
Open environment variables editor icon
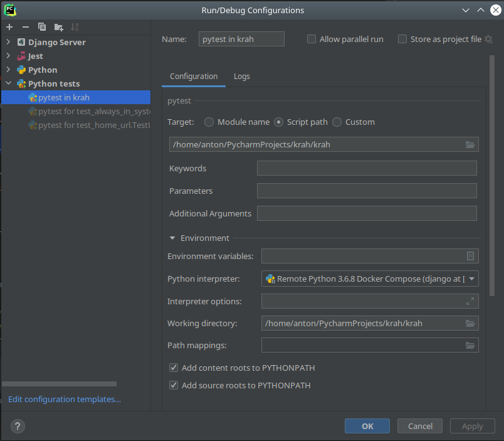470,256
